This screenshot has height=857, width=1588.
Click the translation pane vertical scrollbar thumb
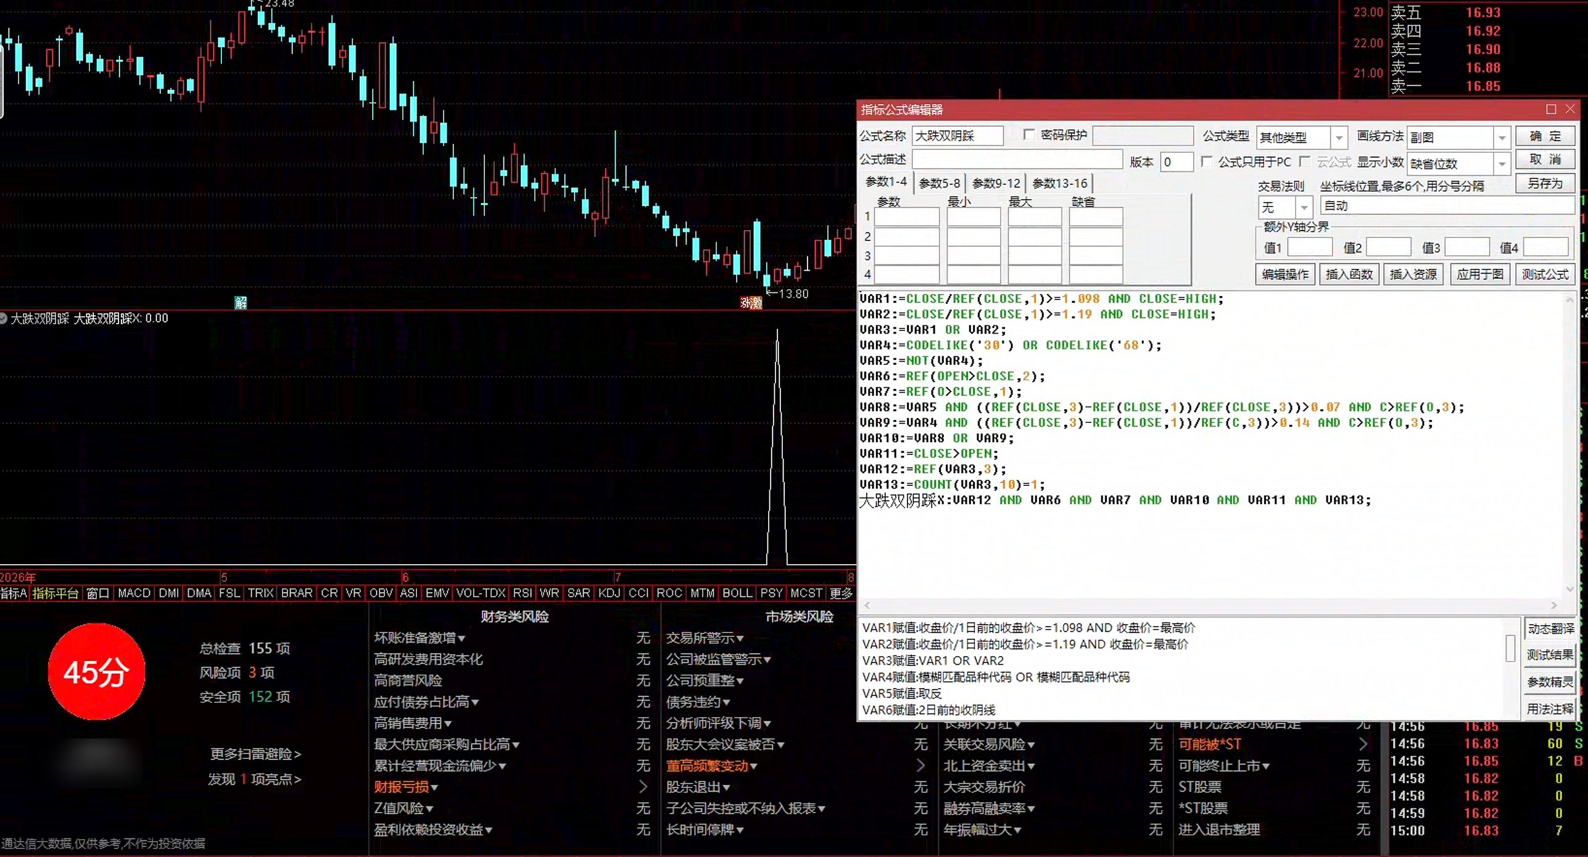click(1510, 647)
